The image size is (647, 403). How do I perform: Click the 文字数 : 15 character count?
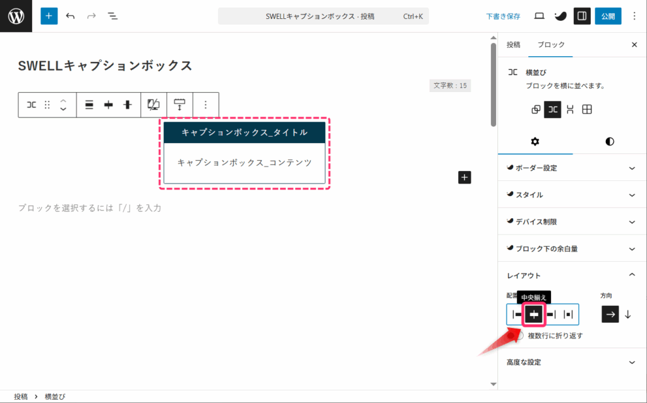[x=450, y=86]
